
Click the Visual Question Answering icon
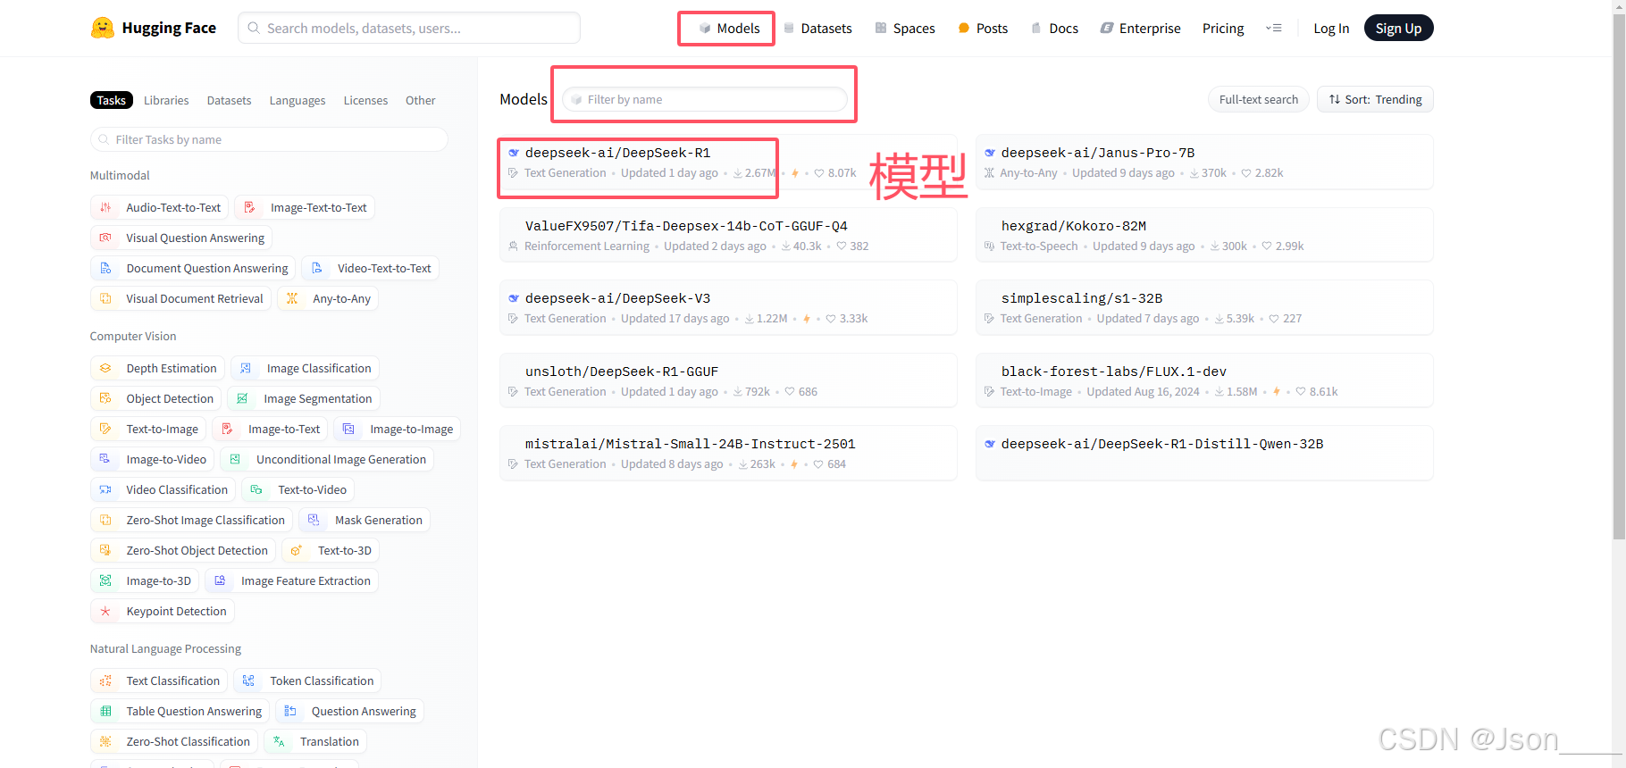point(105,238)
